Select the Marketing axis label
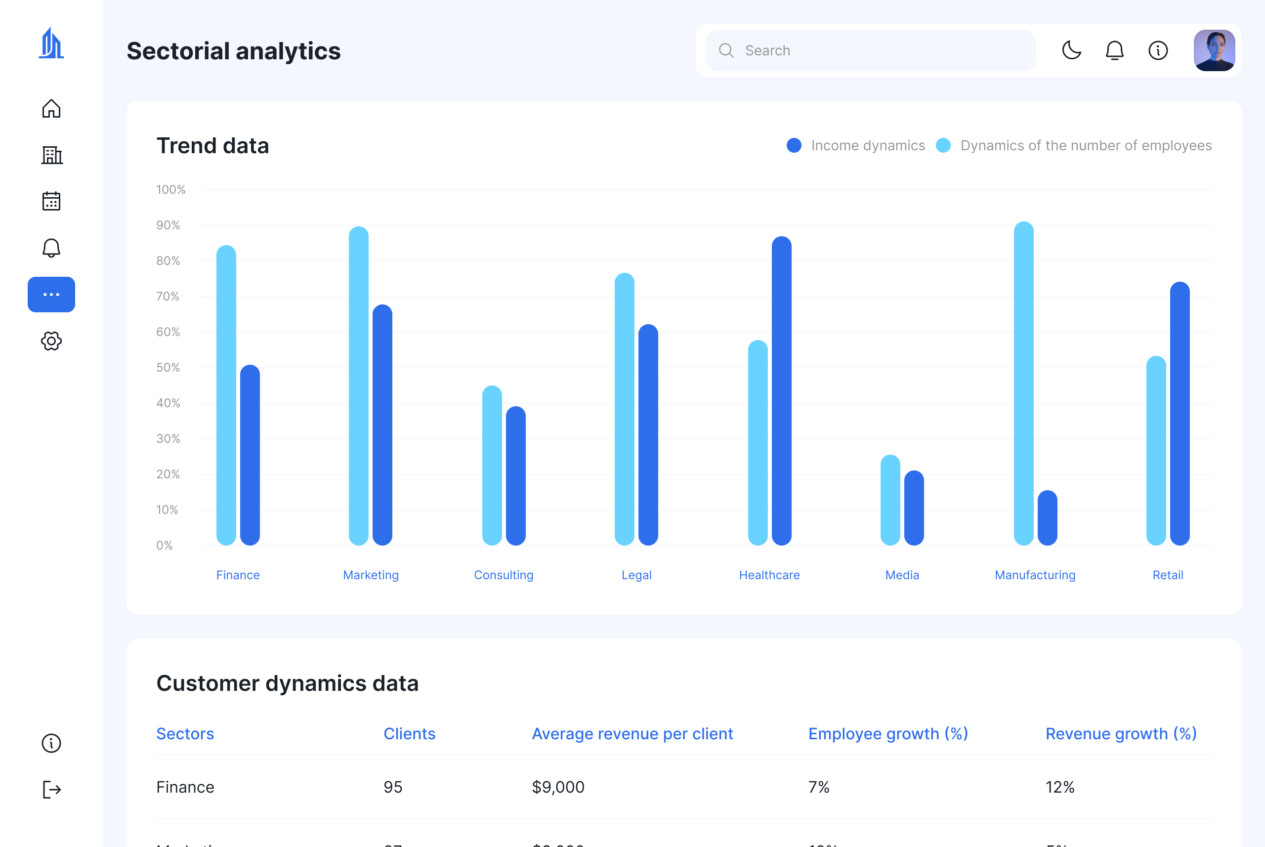This screenshot has width=1265, height=847. [371, 575]
